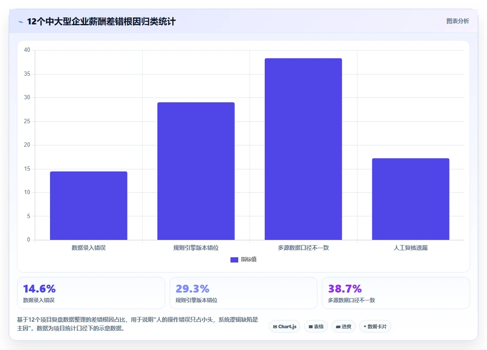Click the 数据录入错误 x-axis label
487x350 pixels.
click(89, 248)
